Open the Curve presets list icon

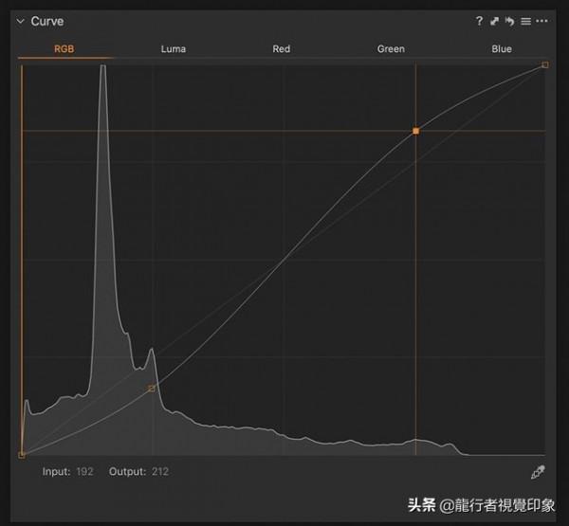click(525, 22)
